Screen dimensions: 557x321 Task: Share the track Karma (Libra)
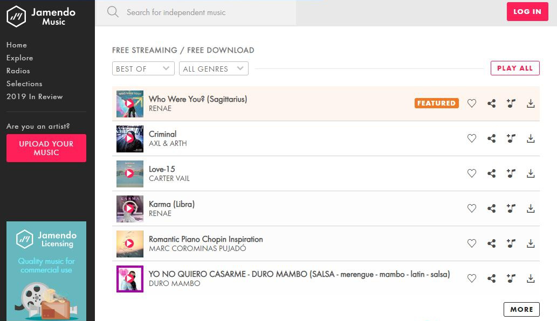coord(492,208)
